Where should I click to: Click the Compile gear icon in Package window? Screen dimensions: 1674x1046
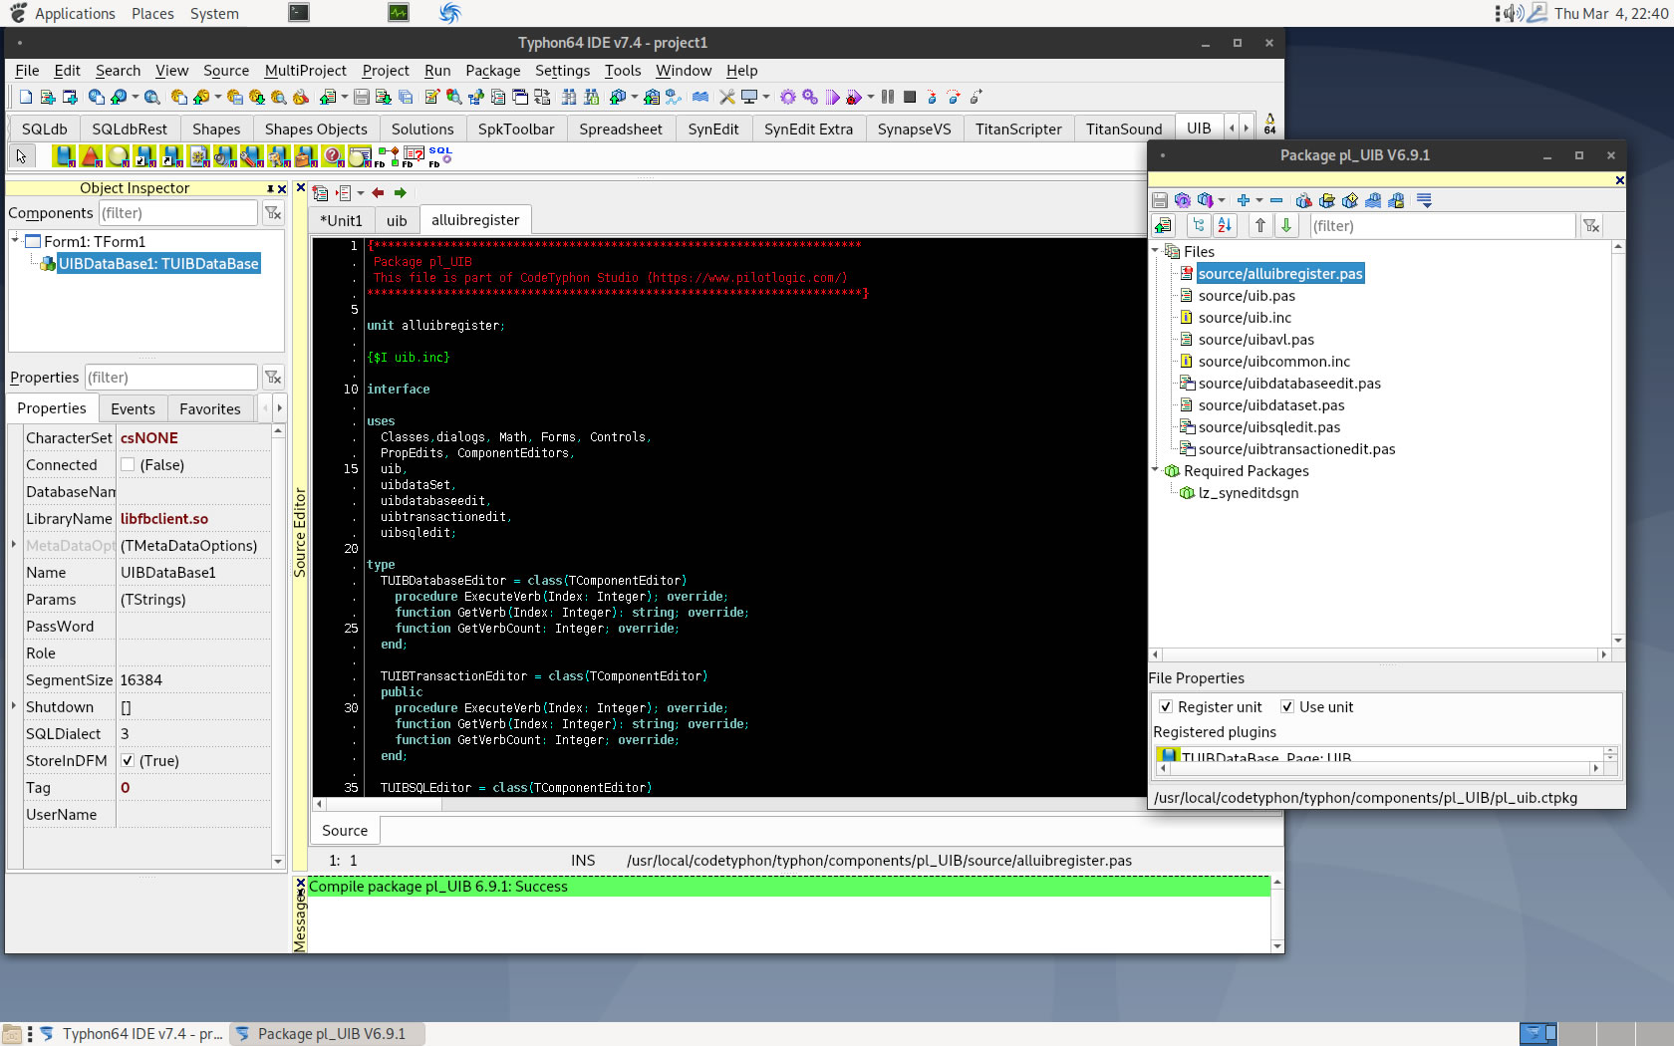(x=1182, y=200)
